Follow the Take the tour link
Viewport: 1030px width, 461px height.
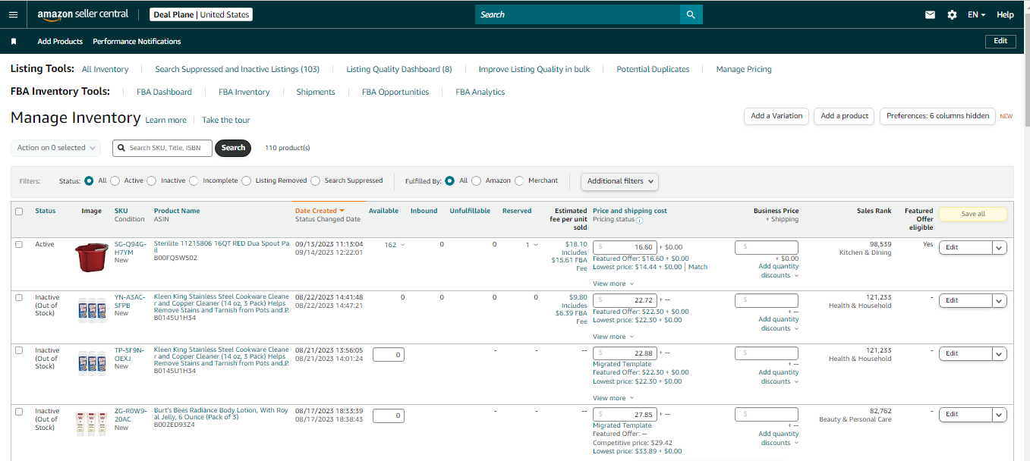coord(225,120)
